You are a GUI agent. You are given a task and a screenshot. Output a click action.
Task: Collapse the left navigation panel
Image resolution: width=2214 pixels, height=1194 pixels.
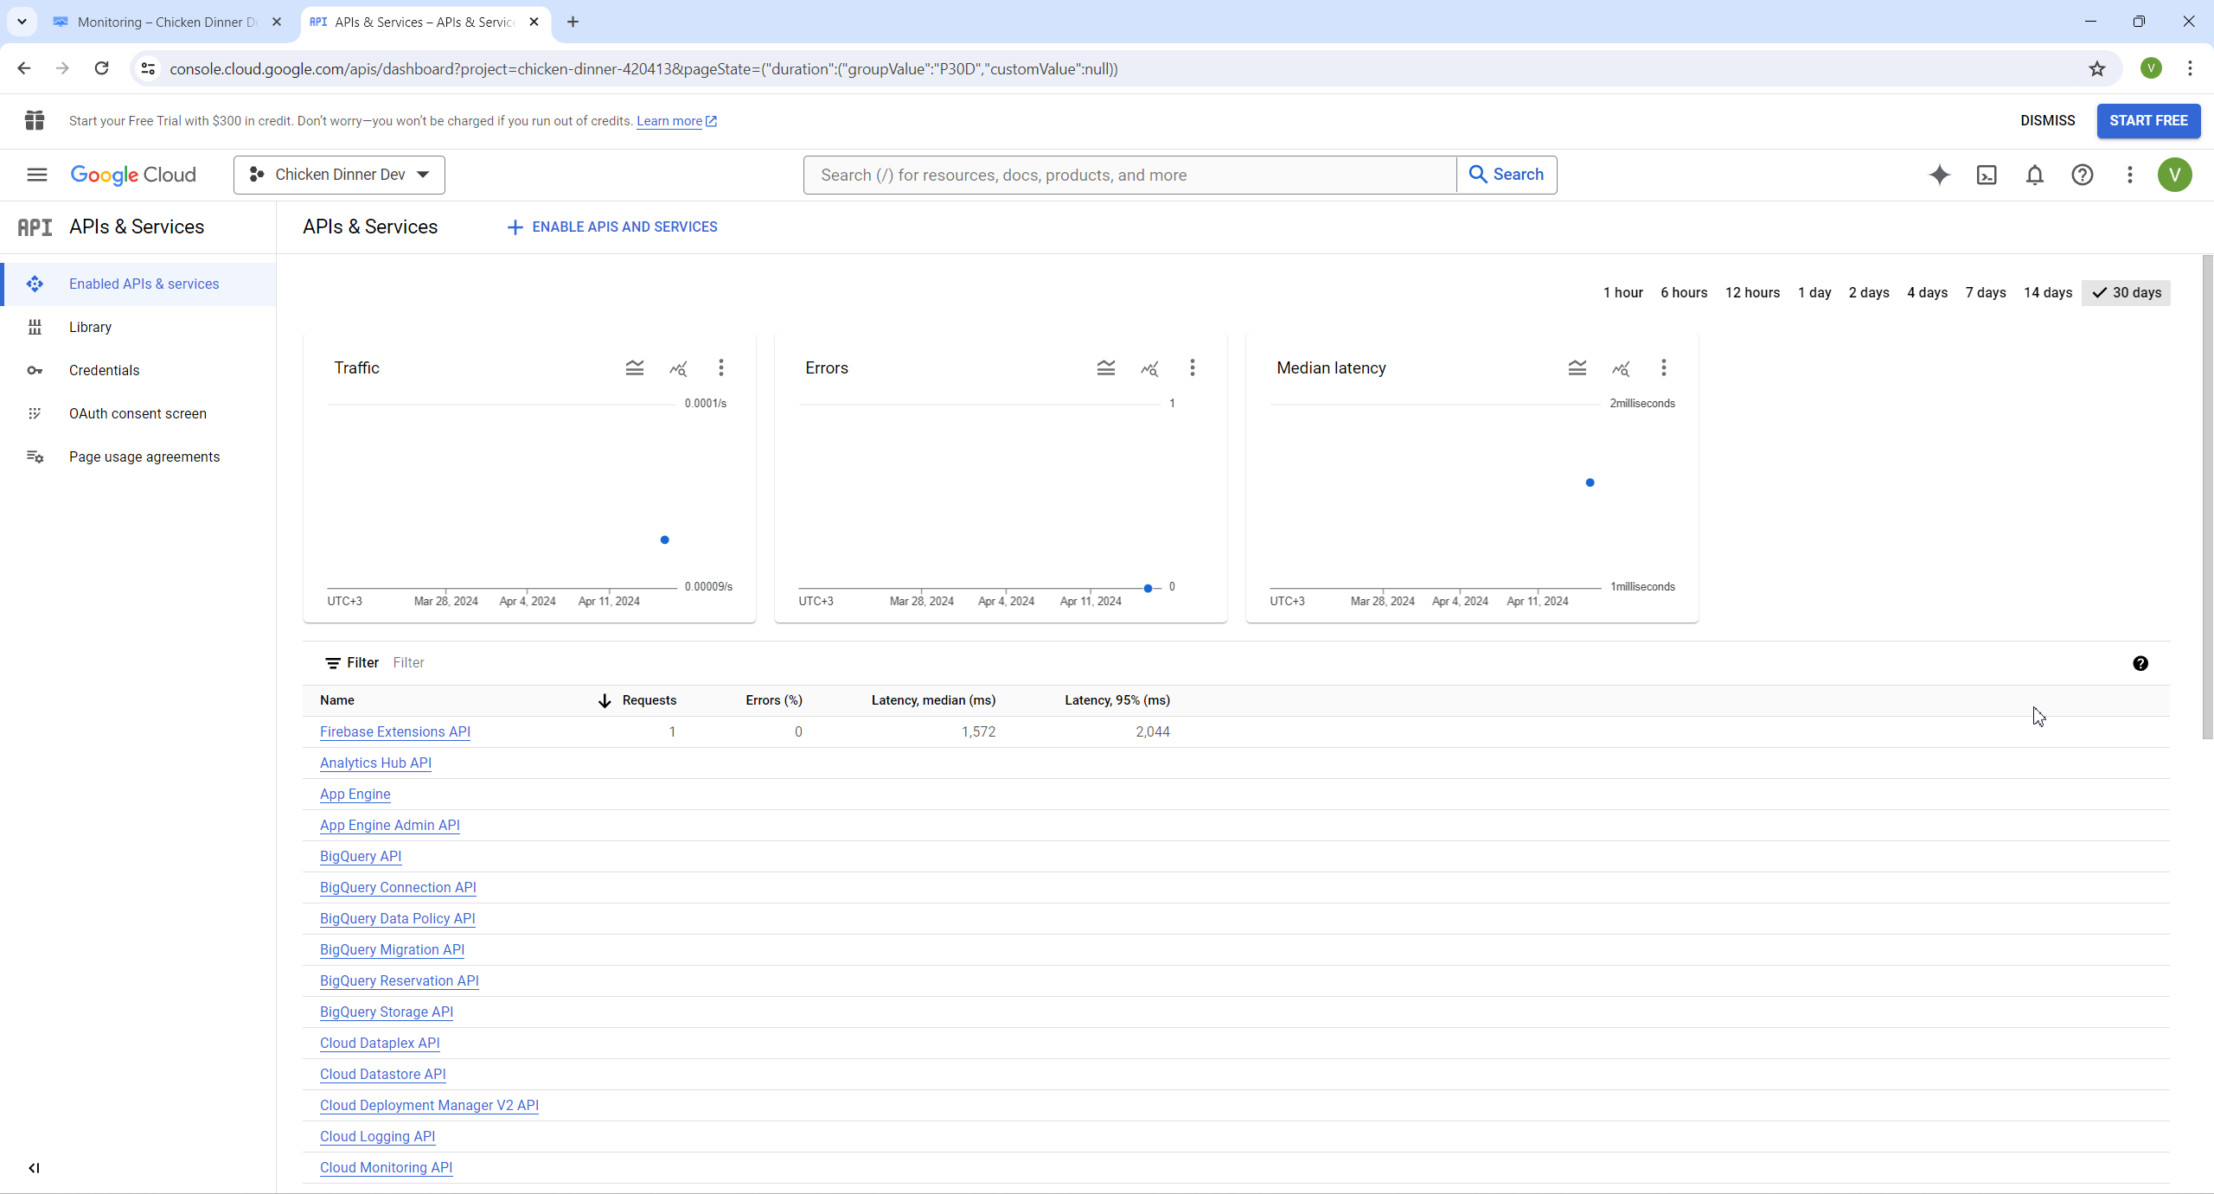[x=34, y=1168]
